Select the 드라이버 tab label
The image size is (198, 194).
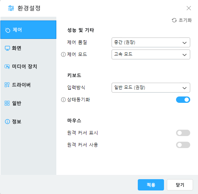pyautogui.click(x=21, y=85)
